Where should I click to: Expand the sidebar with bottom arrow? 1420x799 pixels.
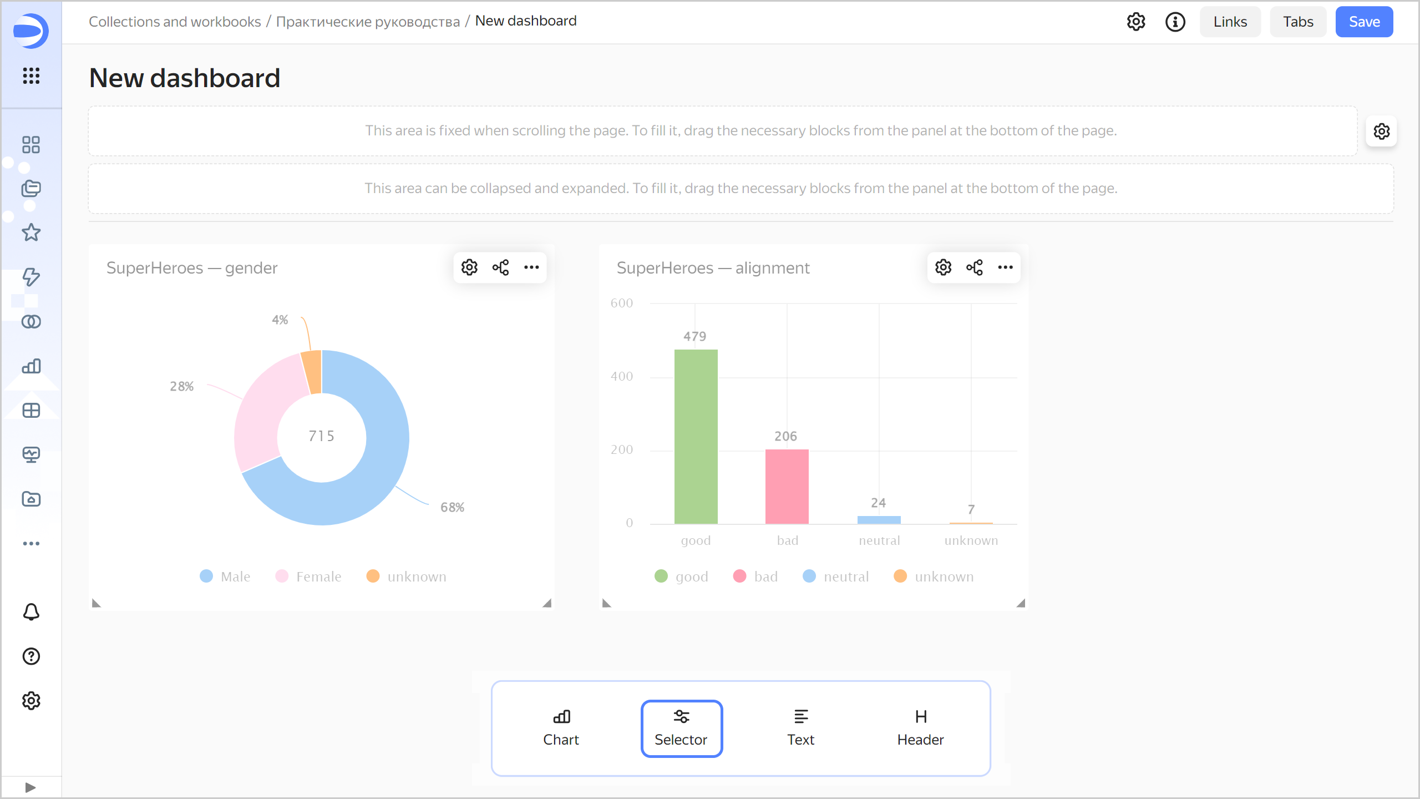pyautogui.click(x=31, y=787)
